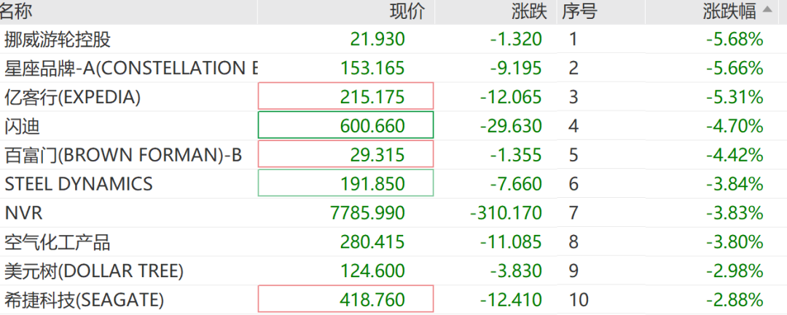787x315 pixels.
Task: Select the 闪迪 stock name
Action: pyautogui.click(x=22, y=126)
